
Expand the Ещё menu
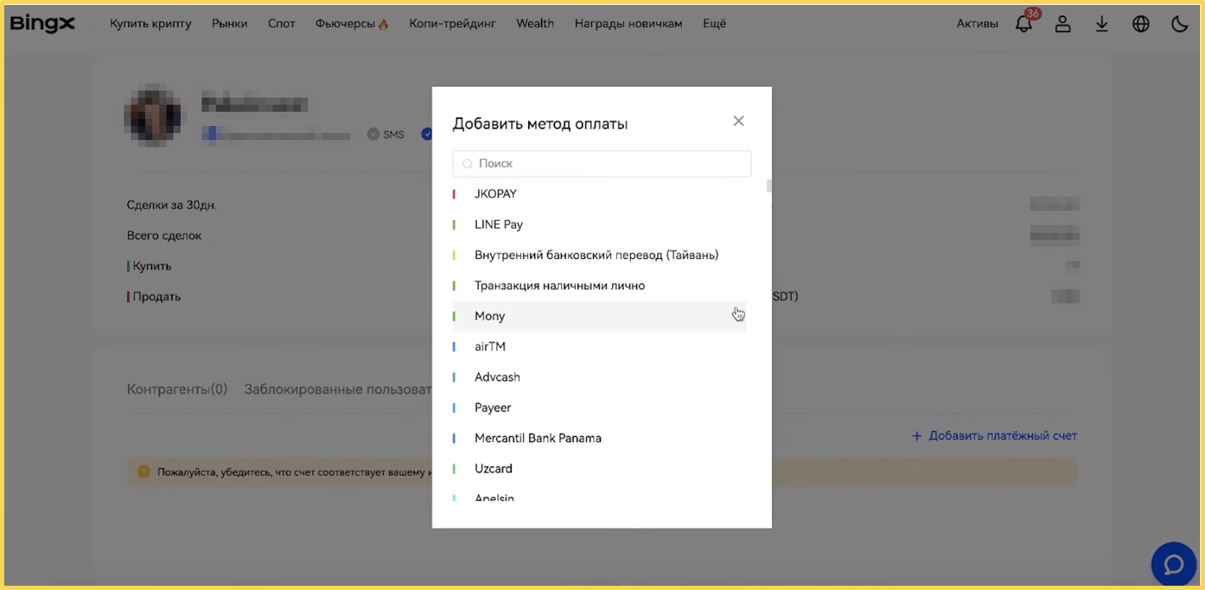[x=714, y=23]
